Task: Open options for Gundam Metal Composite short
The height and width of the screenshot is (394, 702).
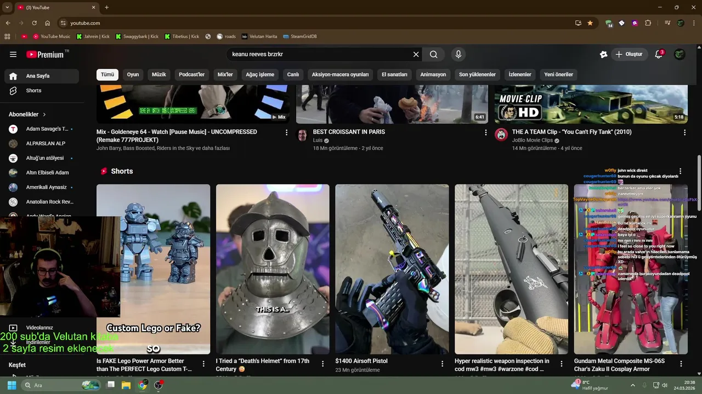Action: [x=681, y=363]
